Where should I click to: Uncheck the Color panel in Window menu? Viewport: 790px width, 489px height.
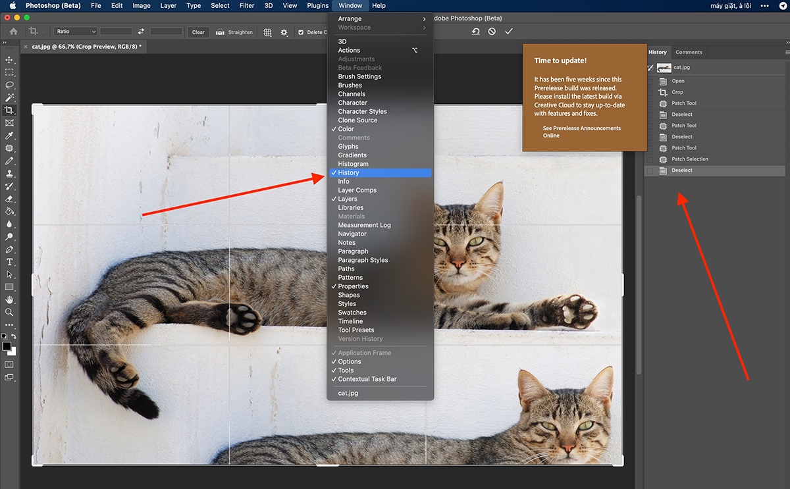click(x=379, y=129)
